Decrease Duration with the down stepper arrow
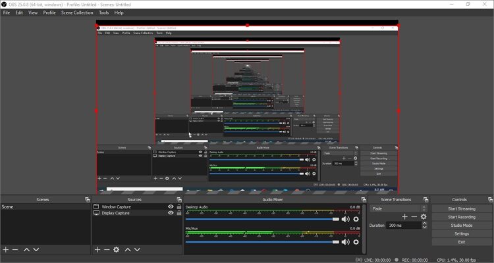Screen dimensions: 494x263 424,227
